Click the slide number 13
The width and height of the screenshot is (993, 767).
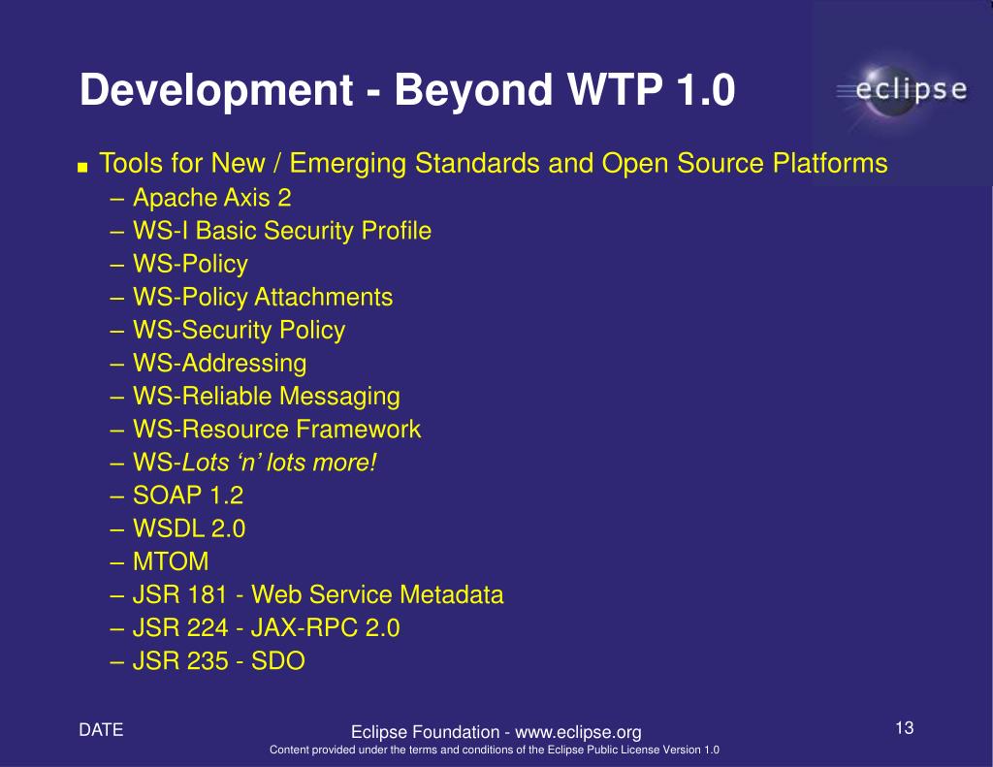905,728
